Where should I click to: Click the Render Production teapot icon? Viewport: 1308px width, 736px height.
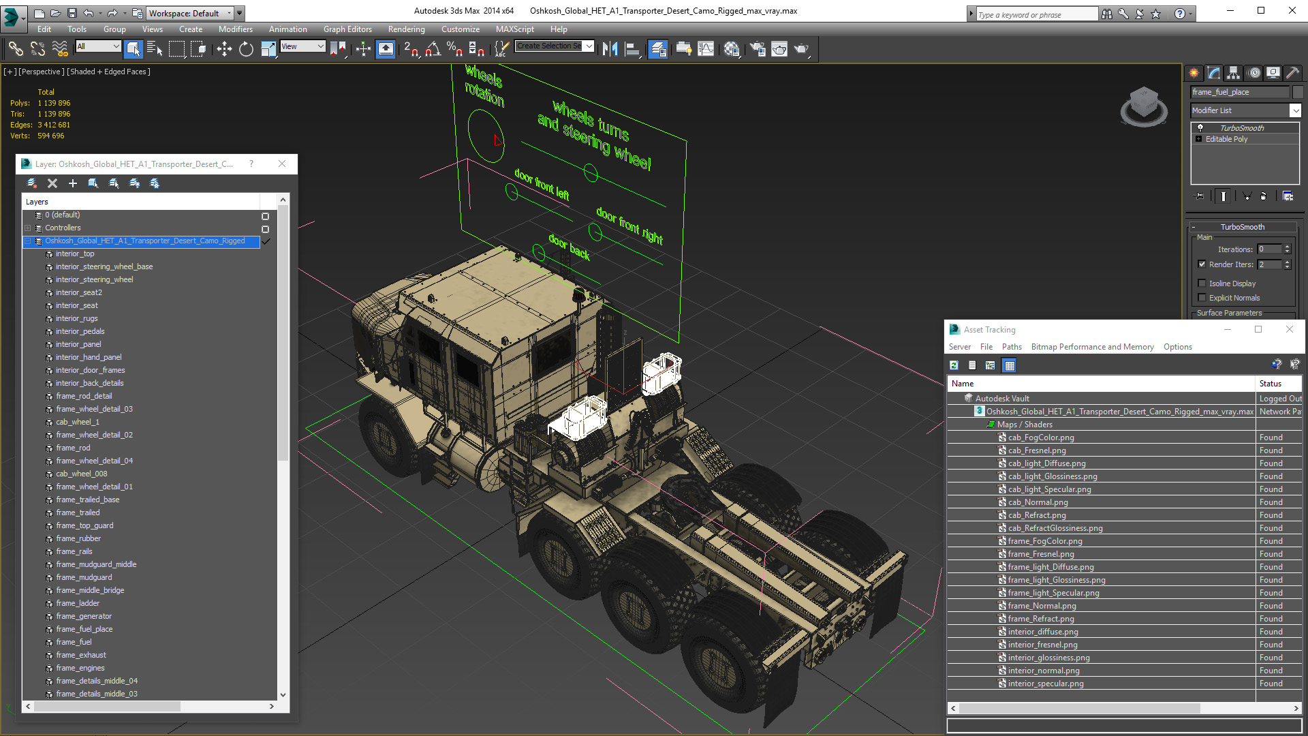(x=801, y=48)
